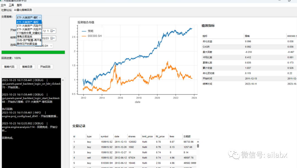Click the 指标 header in metrics table
The height and width of the screenshot is (168, 297).
(223, 36)
